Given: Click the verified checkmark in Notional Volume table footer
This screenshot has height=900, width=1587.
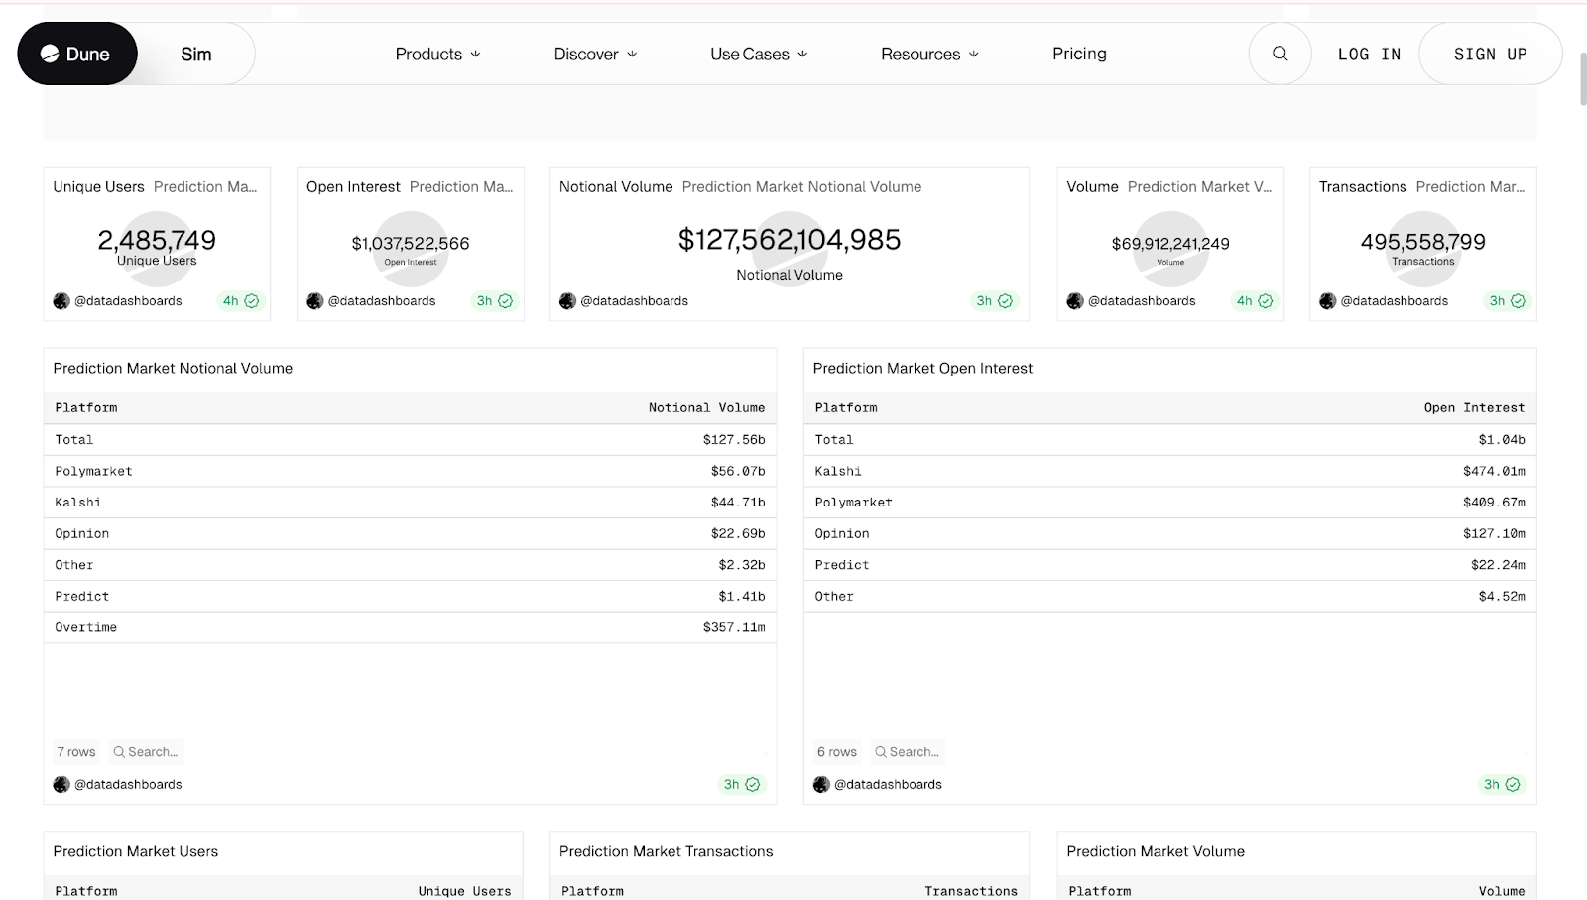Looking at the screenshot, I should click(x=754, y=784).
